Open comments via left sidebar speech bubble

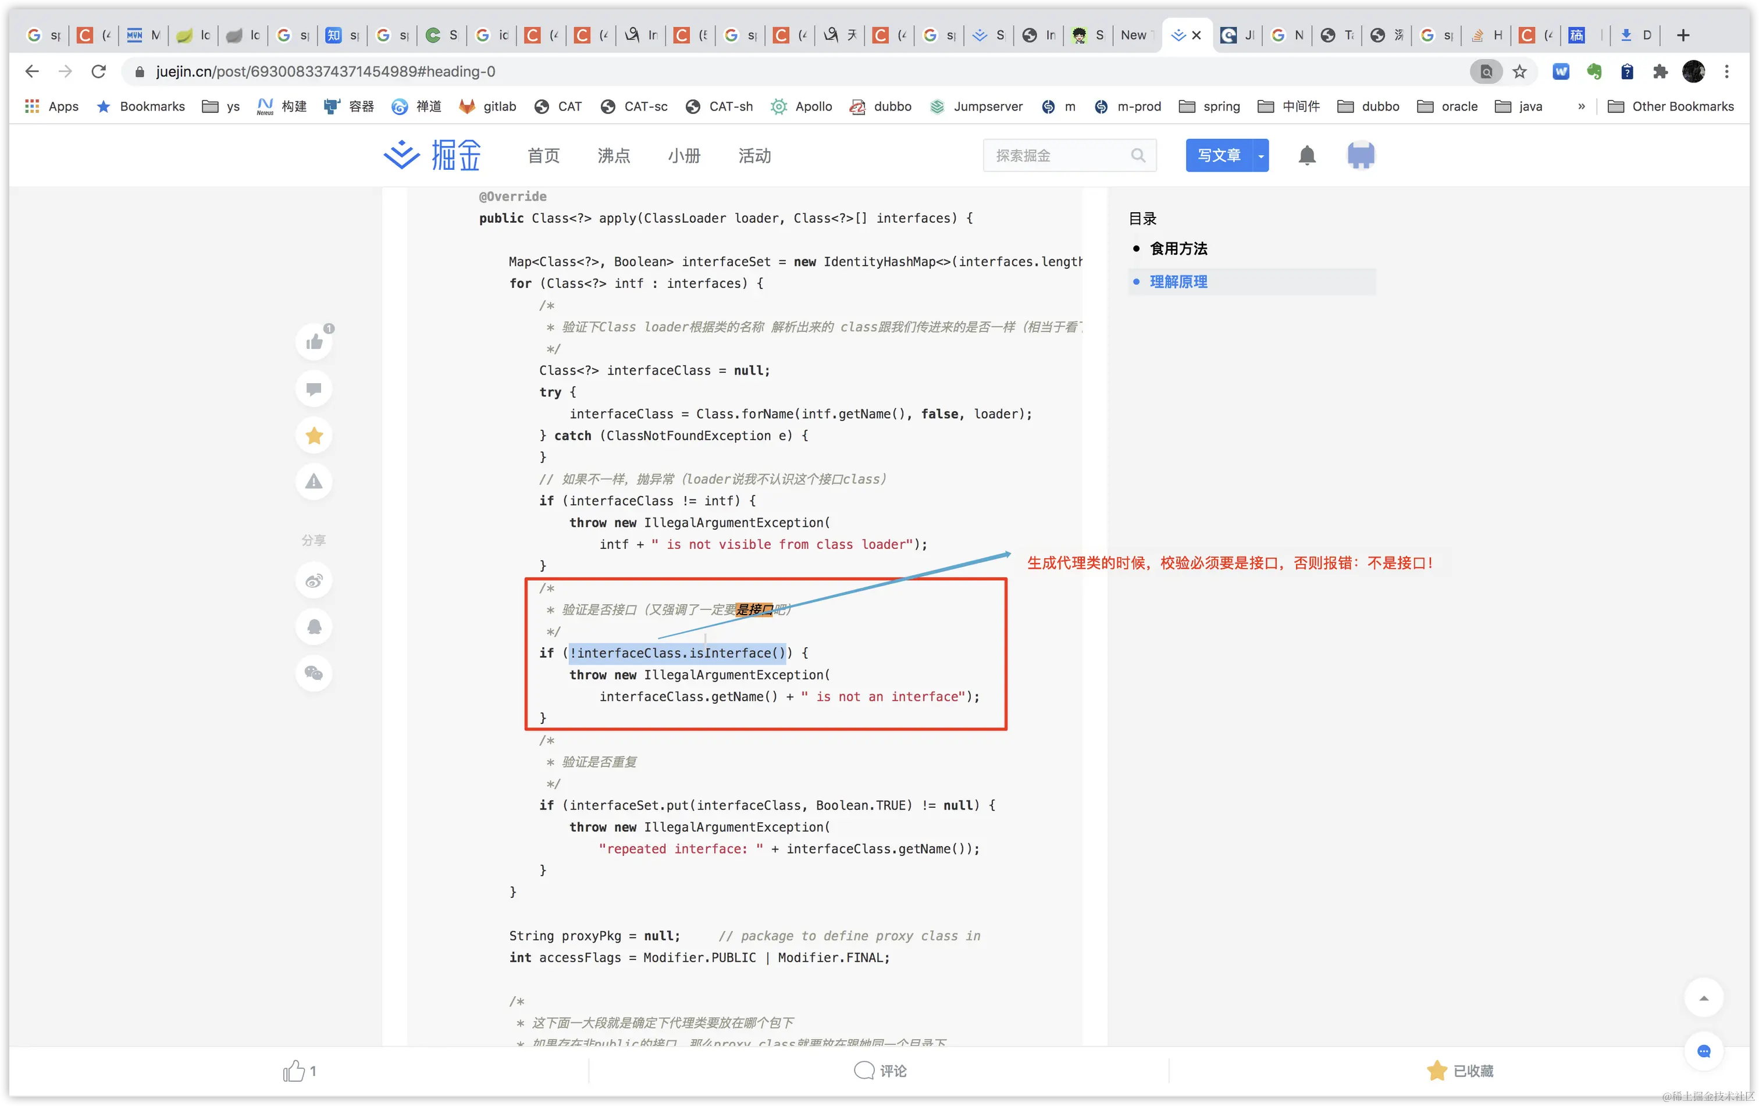[314, 388]
